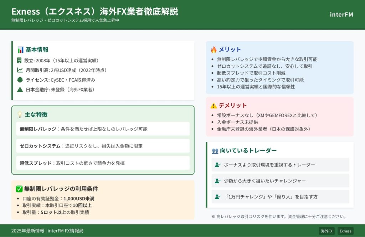Image resolution: width=365 pixels, height=237 pixels.
Task: Click the user-check icon beside 1万円チャレンジ
Action: pos(218,197)
